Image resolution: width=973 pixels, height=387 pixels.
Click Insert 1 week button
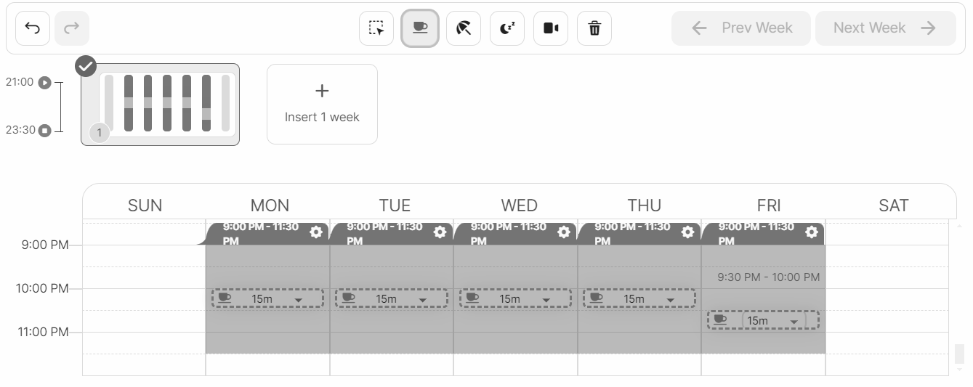pyautogui.click(x=322, y=104)
